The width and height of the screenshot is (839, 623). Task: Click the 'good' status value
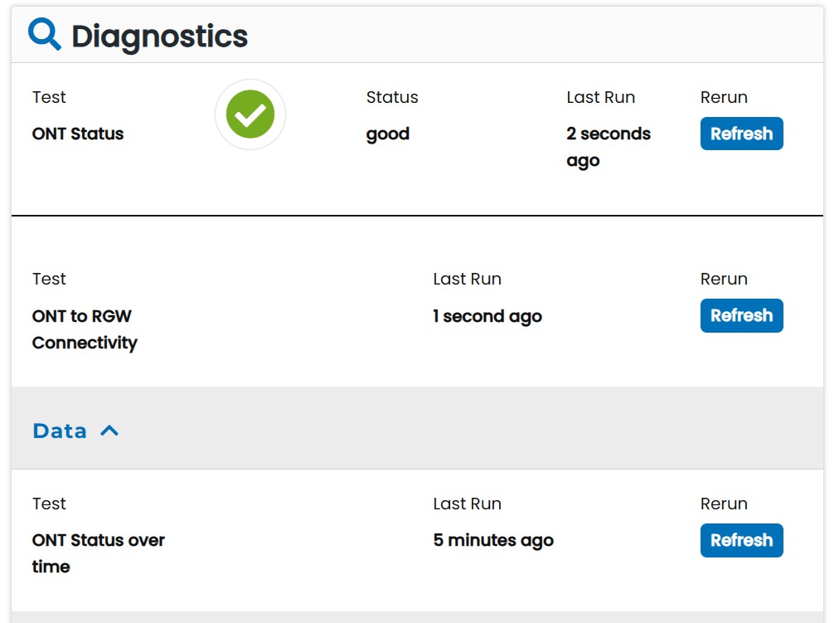(388, 134)
